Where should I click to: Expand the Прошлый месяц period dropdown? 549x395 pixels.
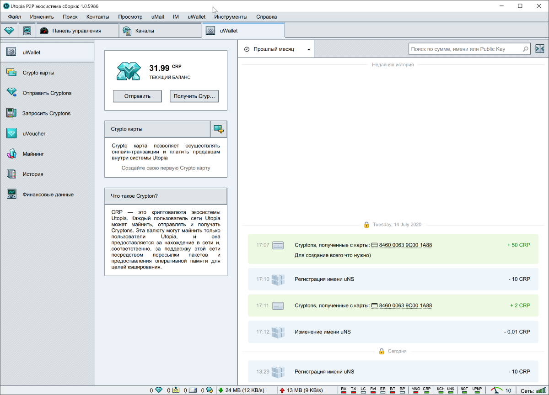click(x=277, y=49)
